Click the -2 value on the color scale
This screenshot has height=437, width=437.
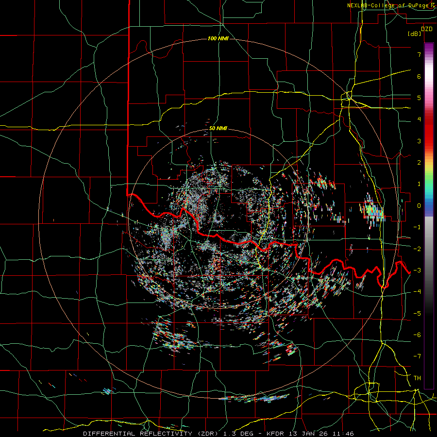pos(417,249)
